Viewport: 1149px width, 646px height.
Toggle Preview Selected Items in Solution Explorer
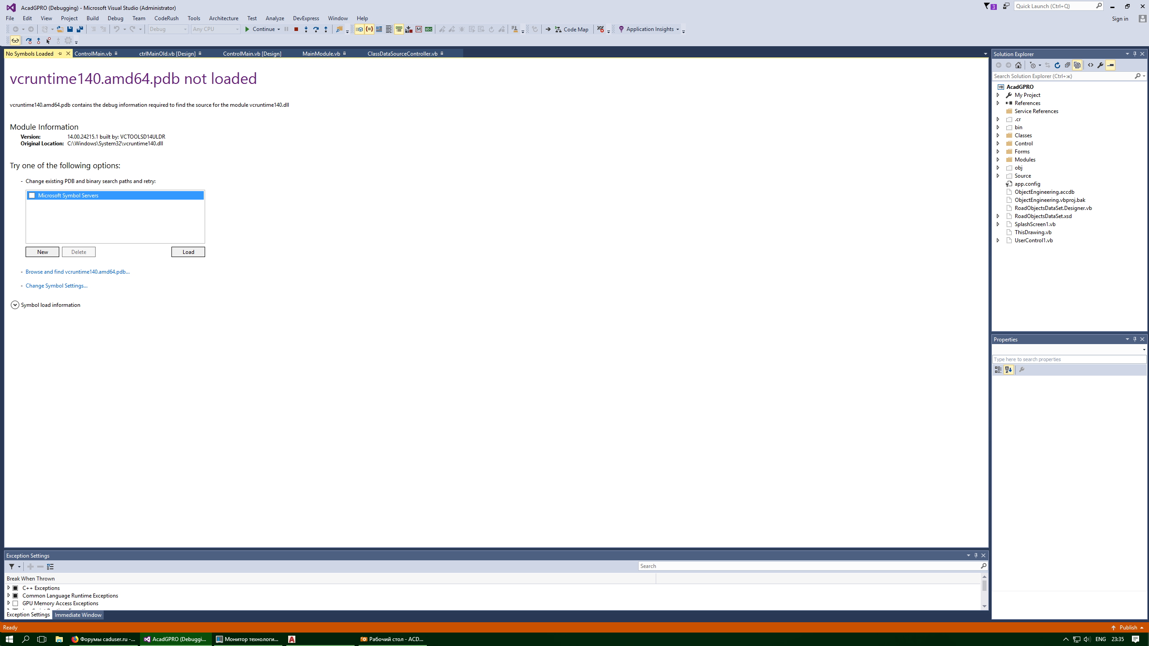[x=1110, y=65]
